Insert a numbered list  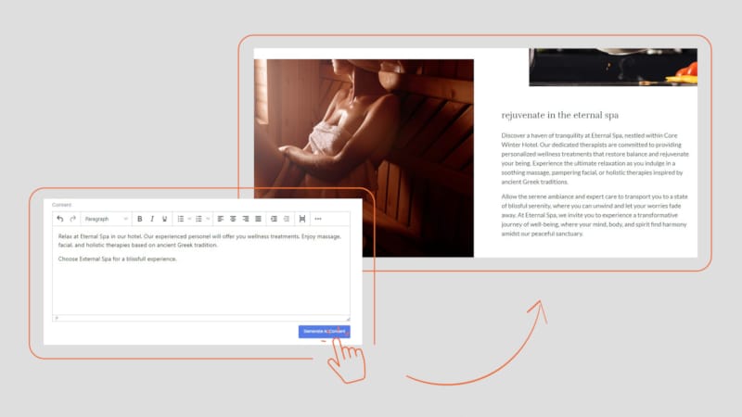pyautogui.click(x=198, y=219)
